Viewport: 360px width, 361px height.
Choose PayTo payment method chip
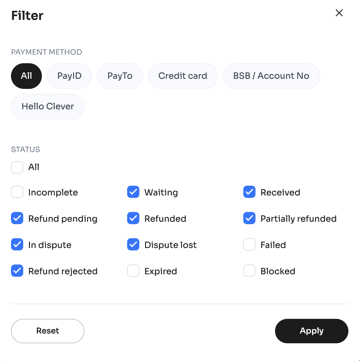120,76
